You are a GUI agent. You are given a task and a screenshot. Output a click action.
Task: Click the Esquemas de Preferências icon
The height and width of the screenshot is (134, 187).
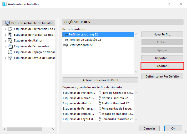[x=10, y=29]
